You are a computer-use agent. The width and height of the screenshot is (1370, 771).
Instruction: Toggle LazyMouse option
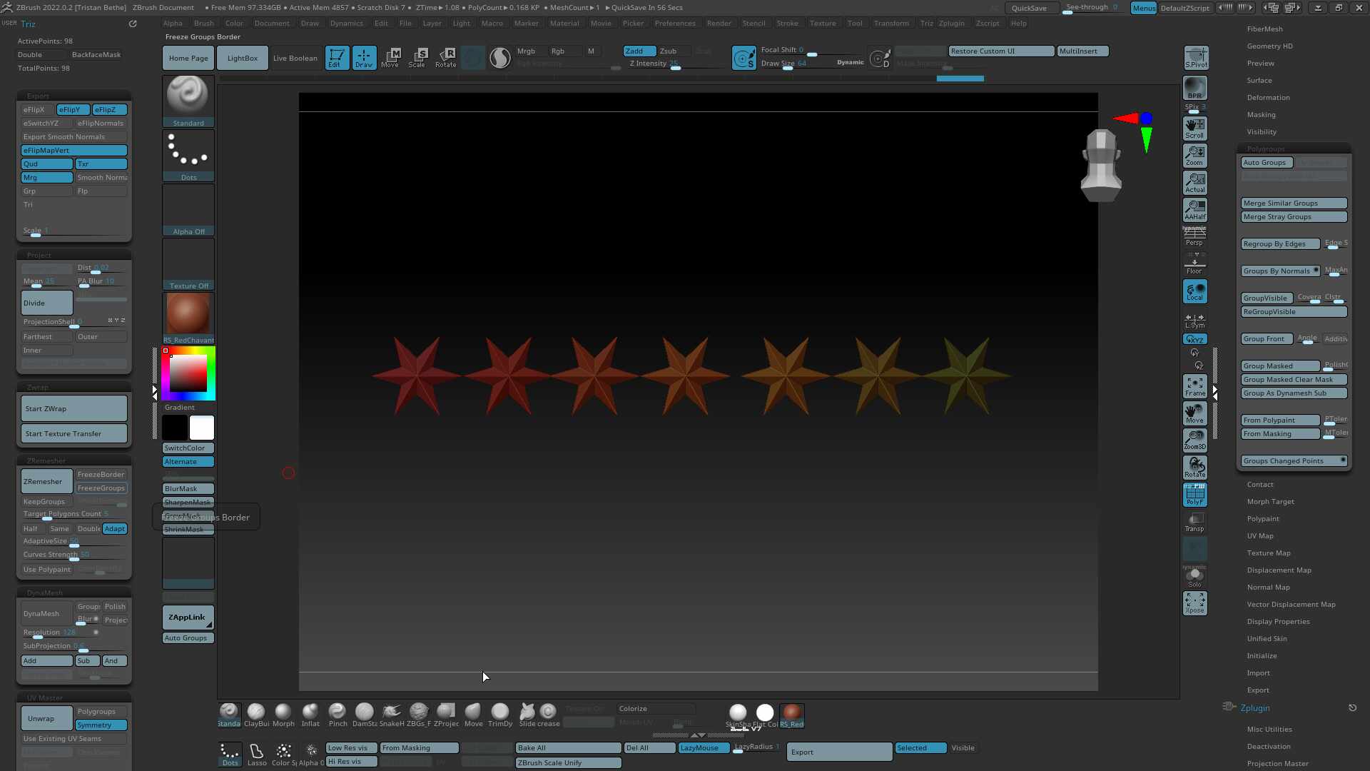tap(704, 748)
